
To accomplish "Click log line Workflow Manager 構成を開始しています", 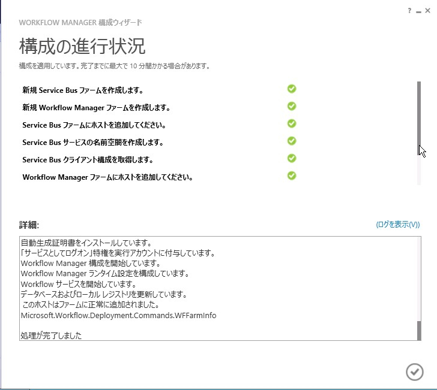I will coord(91,264).
